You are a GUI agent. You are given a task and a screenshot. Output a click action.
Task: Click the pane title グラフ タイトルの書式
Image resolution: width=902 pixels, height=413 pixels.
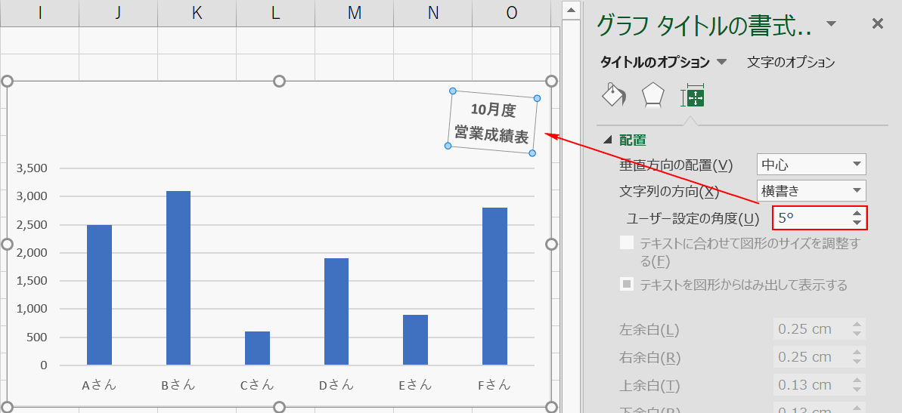click(x=704, y=25)
